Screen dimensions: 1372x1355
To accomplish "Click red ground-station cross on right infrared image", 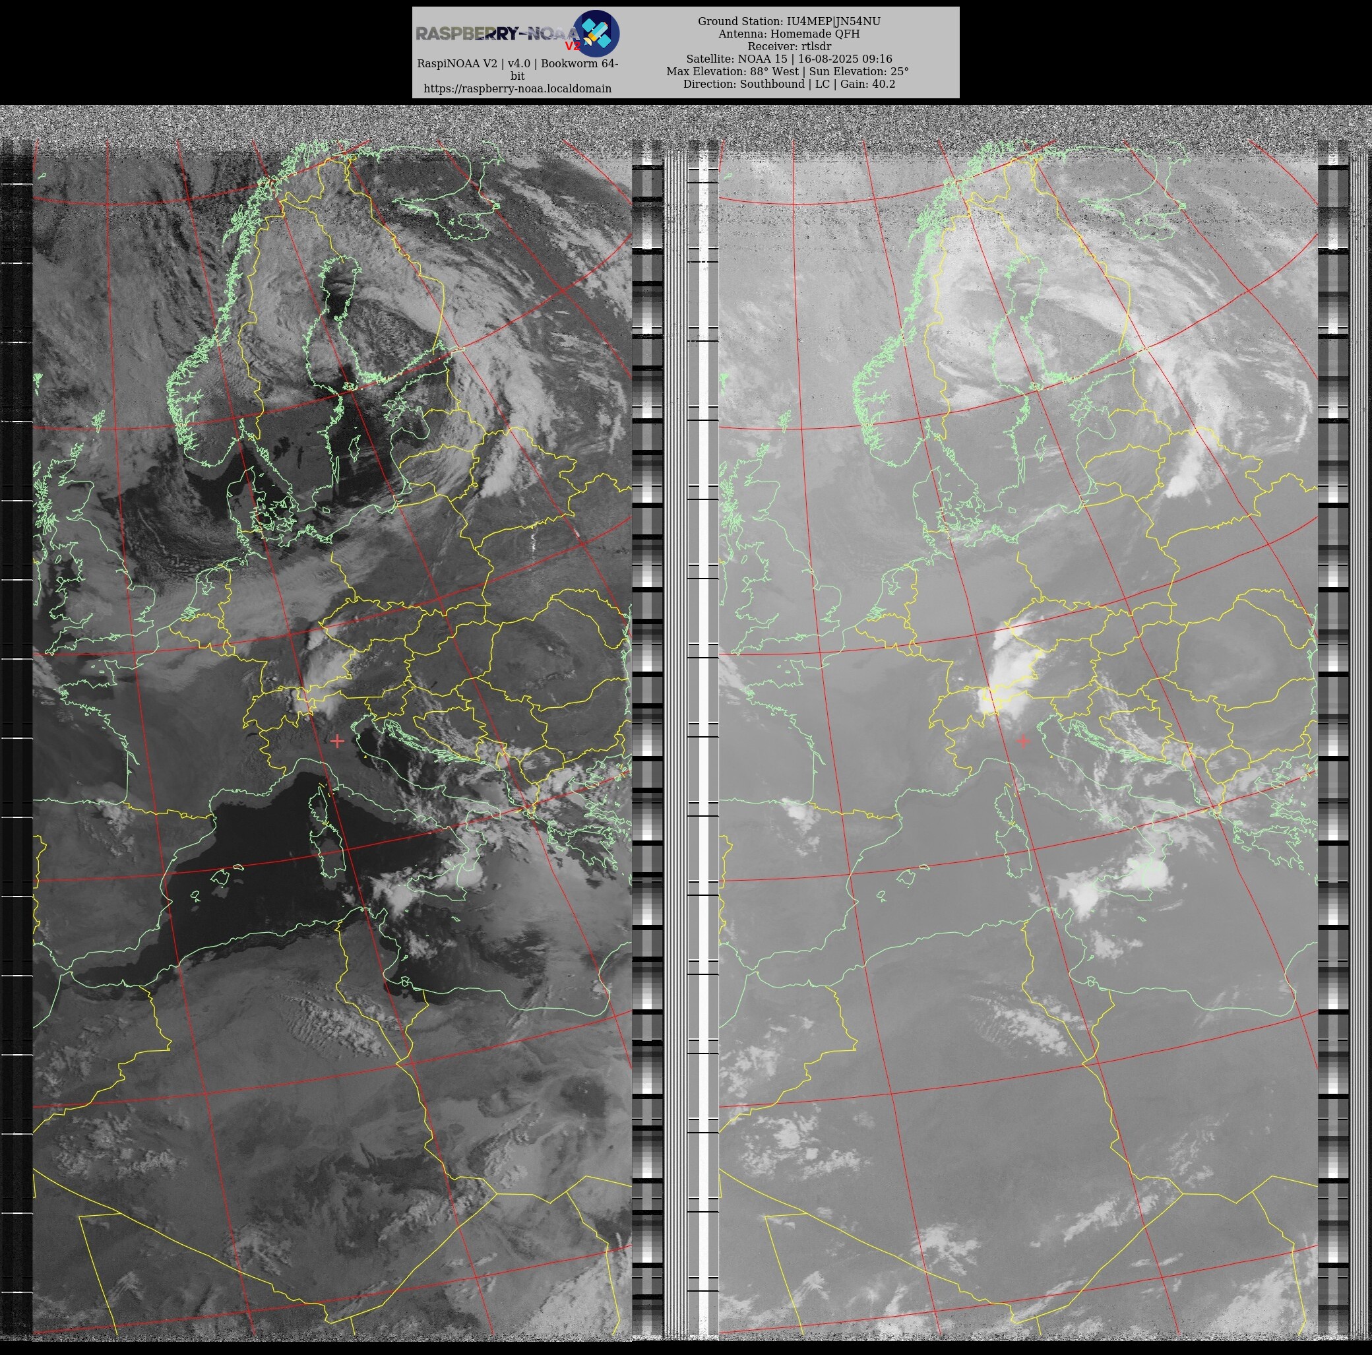I will (1023, 741).
